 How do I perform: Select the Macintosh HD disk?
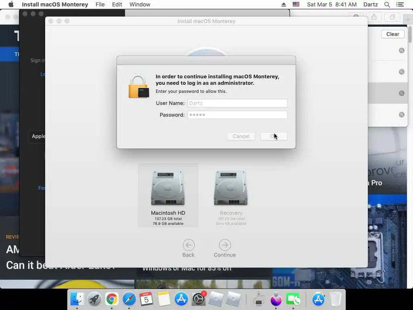pos(168,195)
